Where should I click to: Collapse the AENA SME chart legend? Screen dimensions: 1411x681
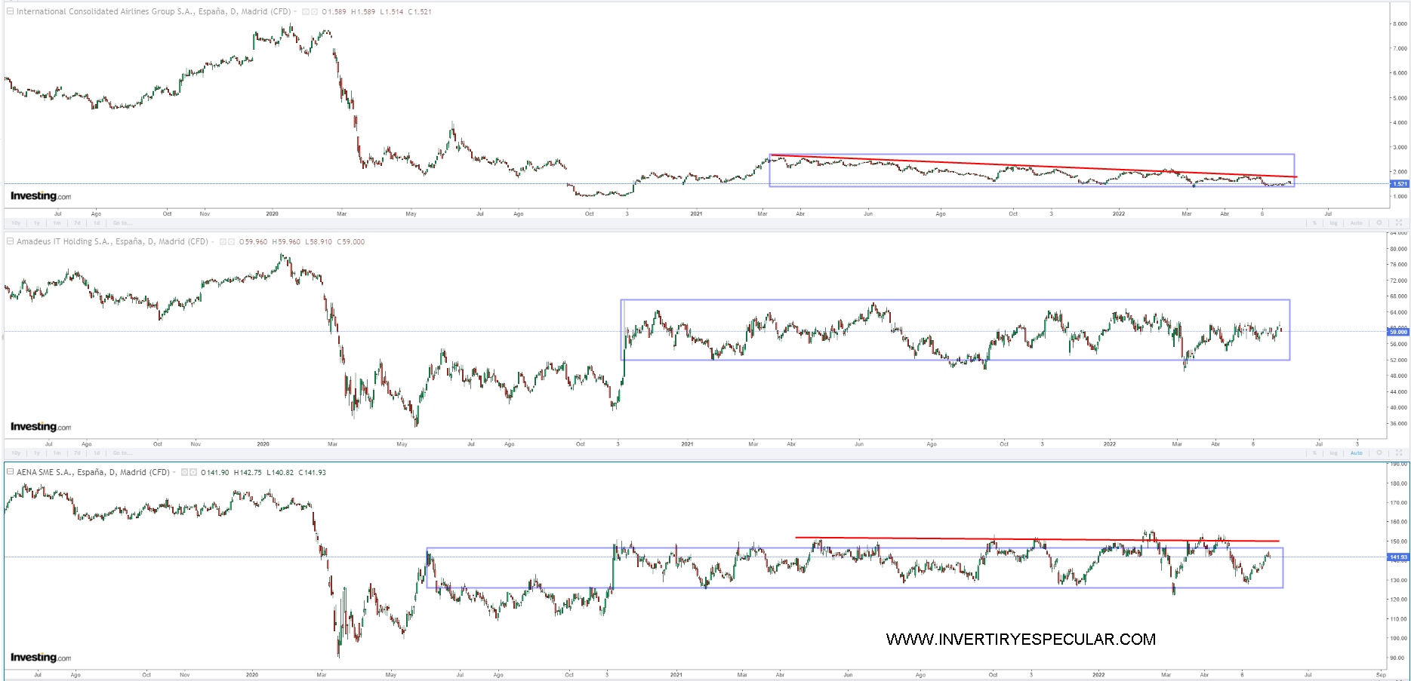click(11, 472)
